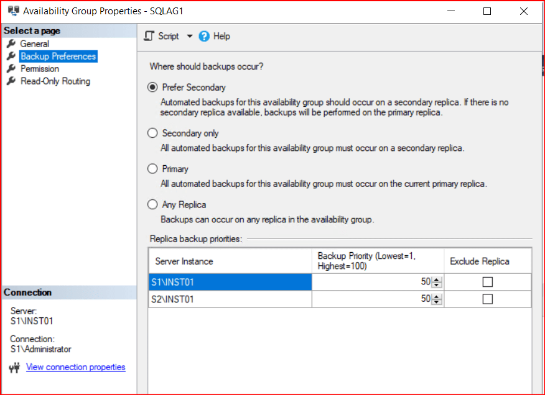
Task: Increase backup priority for S1\INST01
Action: point(437,279)
